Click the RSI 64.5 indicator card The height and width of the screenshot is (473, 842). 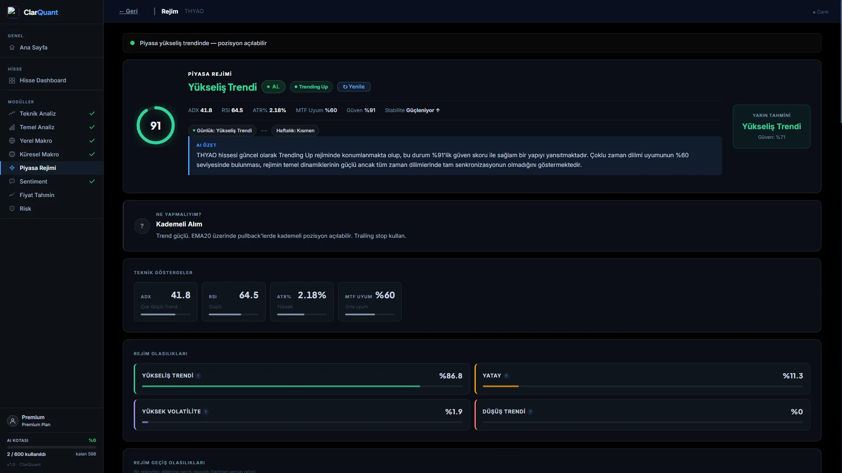(234, 302)
